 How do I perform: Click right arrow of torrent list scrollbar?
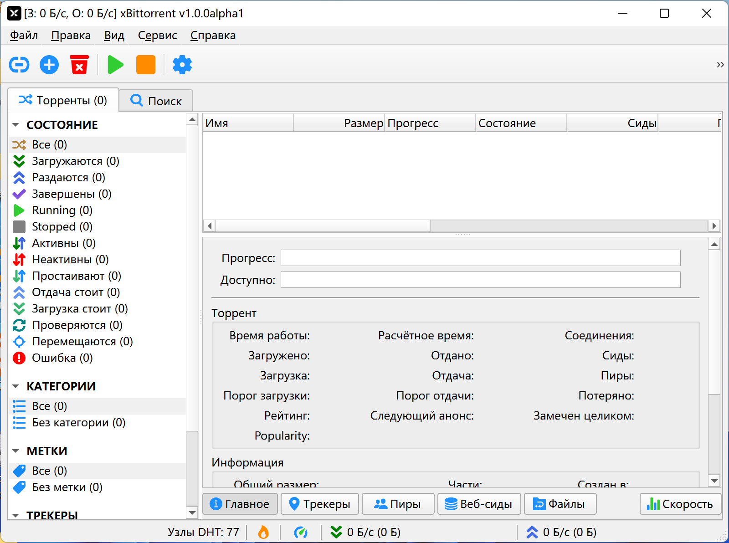click(714, 225)
